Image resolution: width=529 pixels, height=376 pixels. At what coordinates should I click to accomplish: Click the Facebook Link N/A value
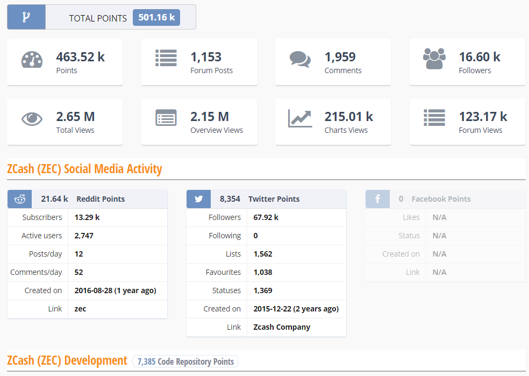tap(439, 272)
